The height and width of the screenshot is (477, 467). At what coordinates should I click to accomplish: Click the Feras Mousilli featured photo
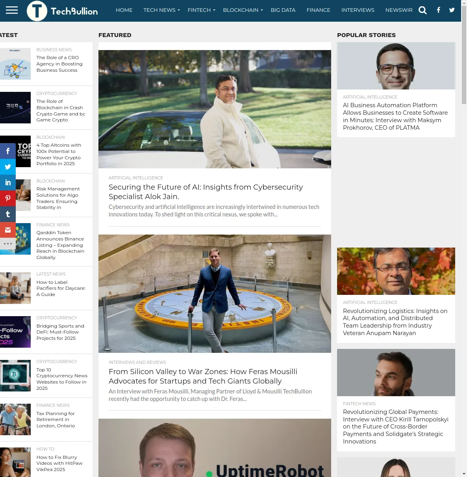tap(215, 294)
